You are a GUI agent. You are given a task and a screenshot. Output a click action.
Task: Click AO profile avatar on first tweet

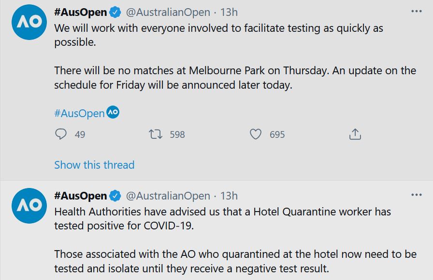(29, 22)
